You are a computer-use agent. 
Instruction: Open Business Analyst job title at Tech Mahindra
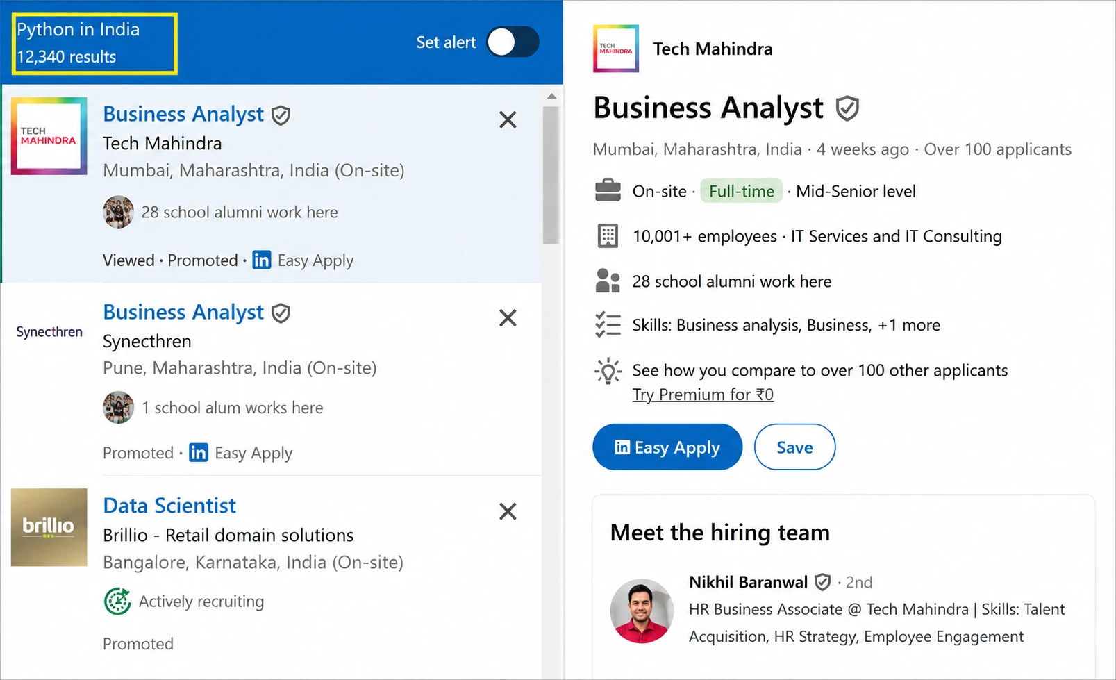pyautogui.click(x=183, y=114)
